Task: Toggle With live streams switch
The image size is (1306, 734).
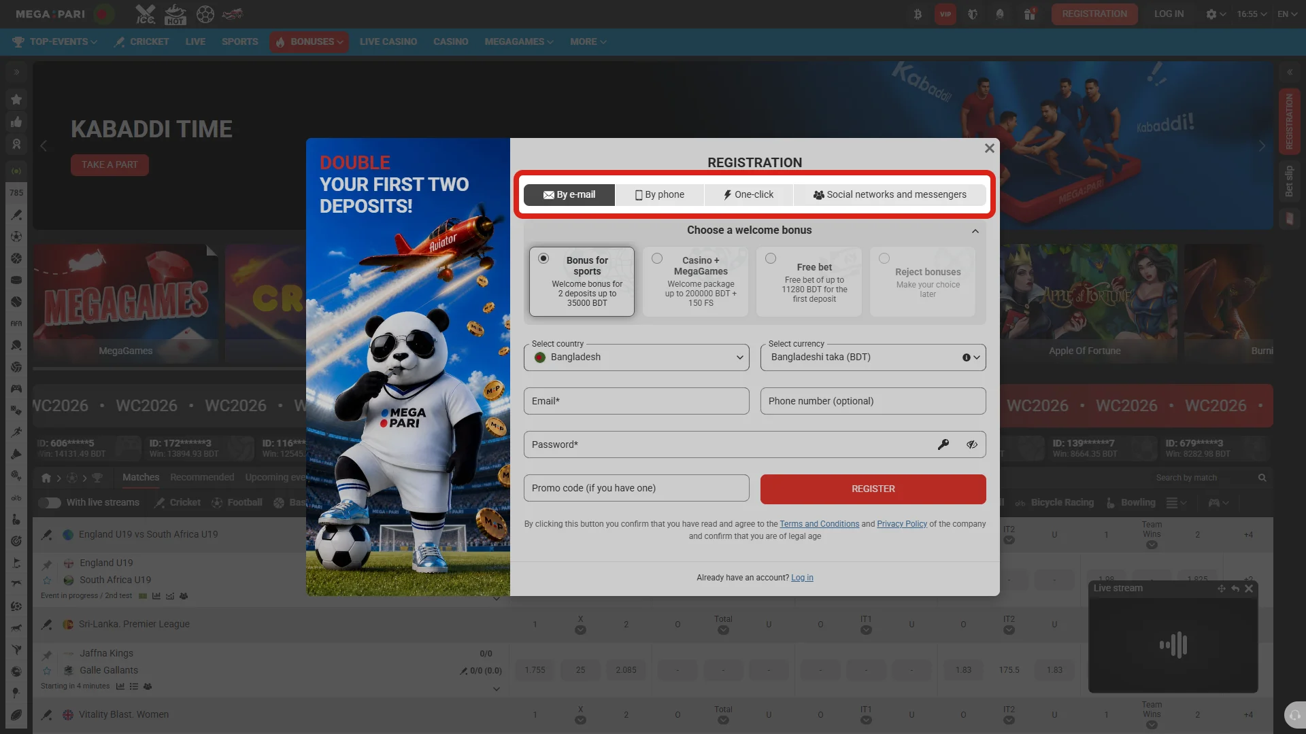Action: 50,503
